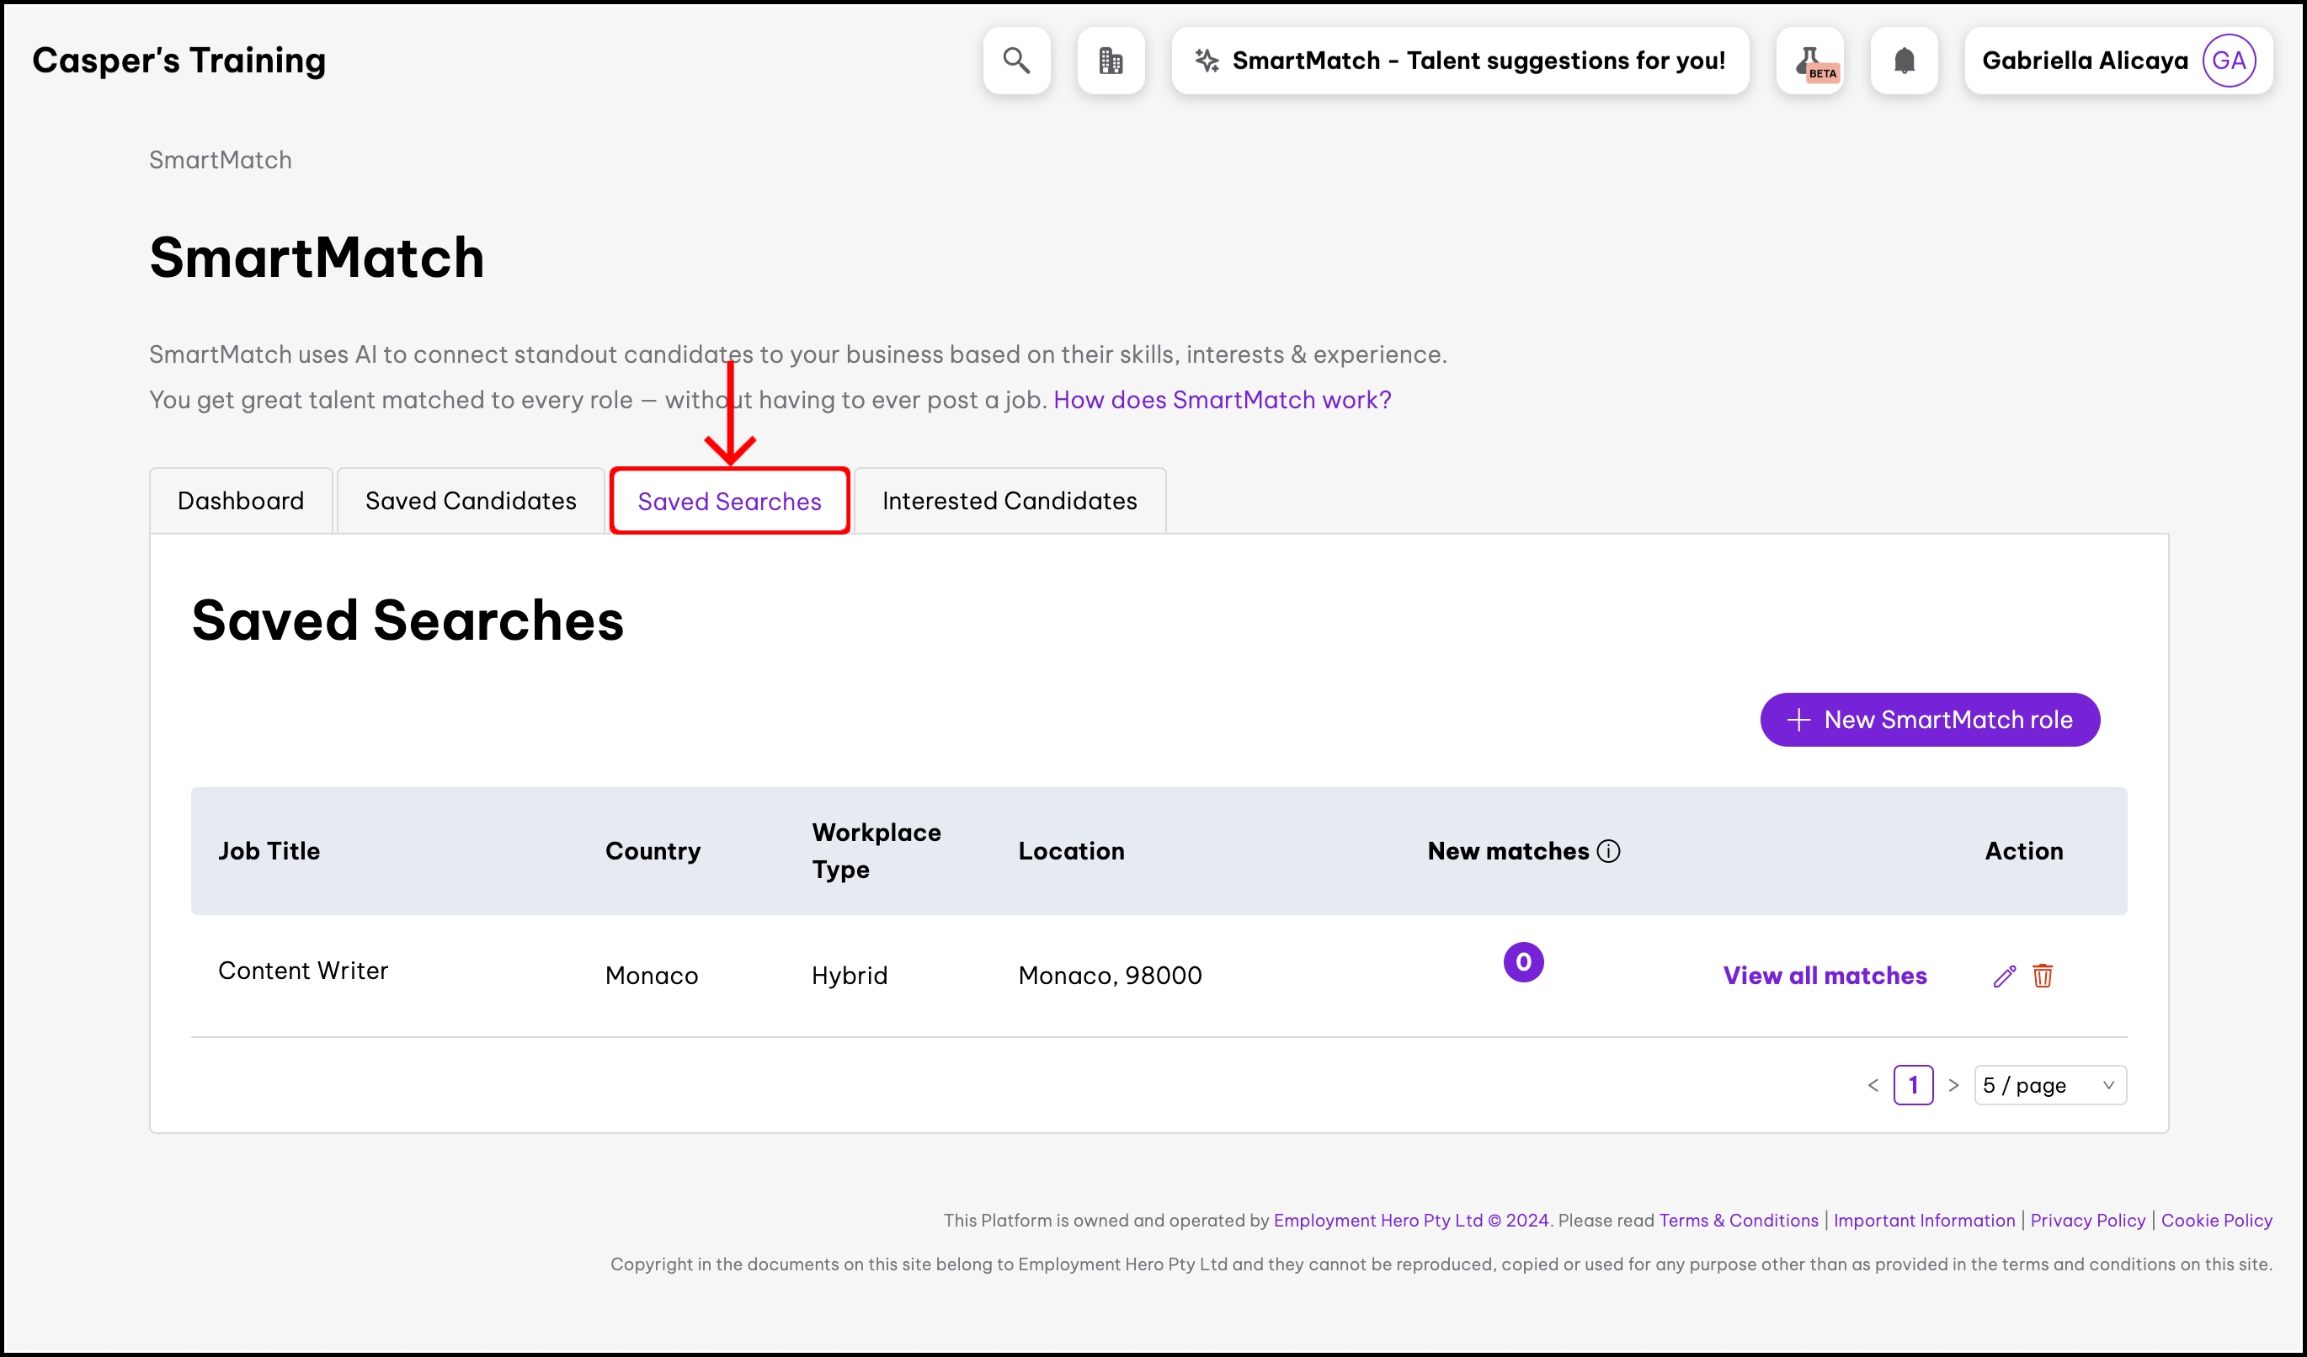This screenshot has height=1357, width=2307.
Task: Open How does SmartMatch work link
Action: pos(1223,400)
